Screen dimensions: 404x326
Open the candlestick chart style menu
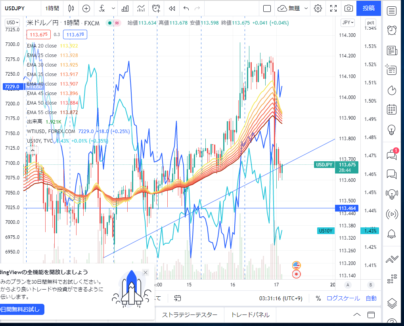[x=71, y=8]
